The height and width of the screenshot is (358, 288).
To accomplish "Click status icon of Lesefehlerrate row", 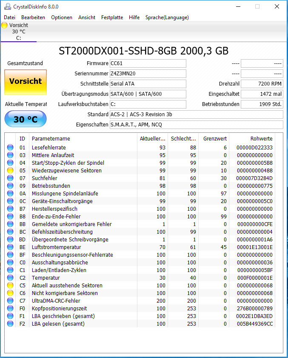I will (10, 147).
